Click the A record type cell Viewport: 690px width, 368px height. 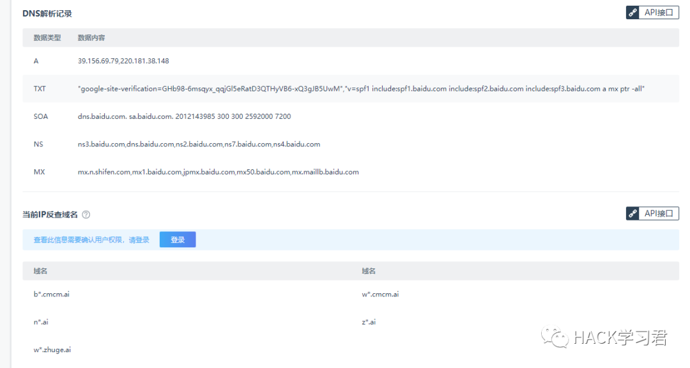click(x=36, y=61)
